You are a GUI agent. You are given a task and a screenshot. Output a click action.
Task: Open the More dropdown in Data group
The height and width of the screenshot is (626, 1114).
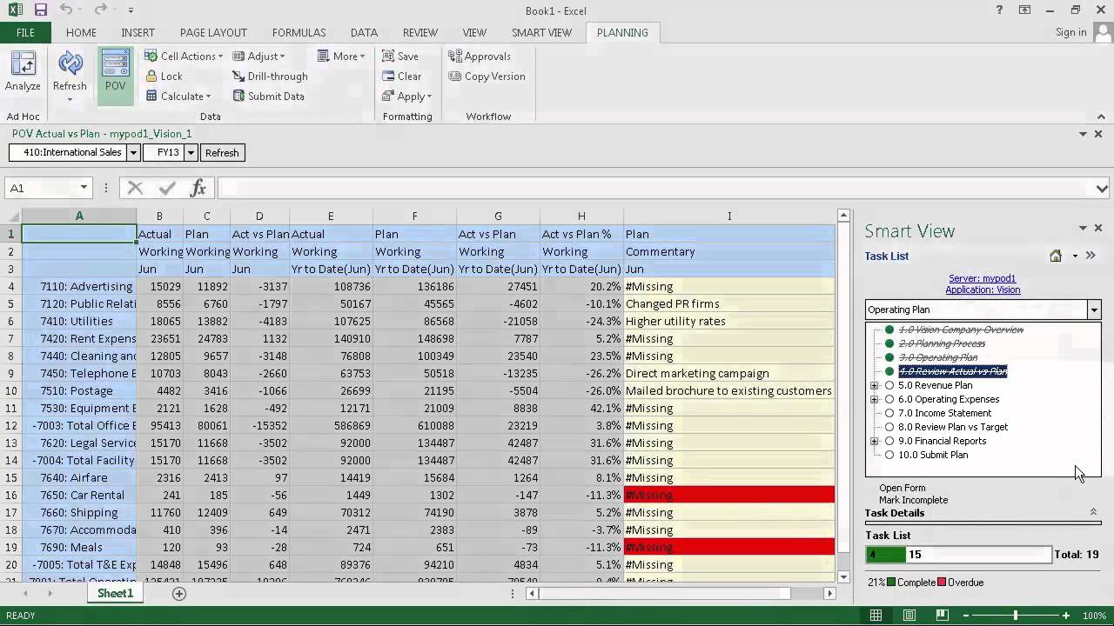point(342,56)
